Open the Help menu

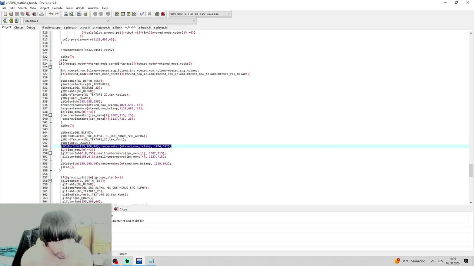click(x=105, y=8)
